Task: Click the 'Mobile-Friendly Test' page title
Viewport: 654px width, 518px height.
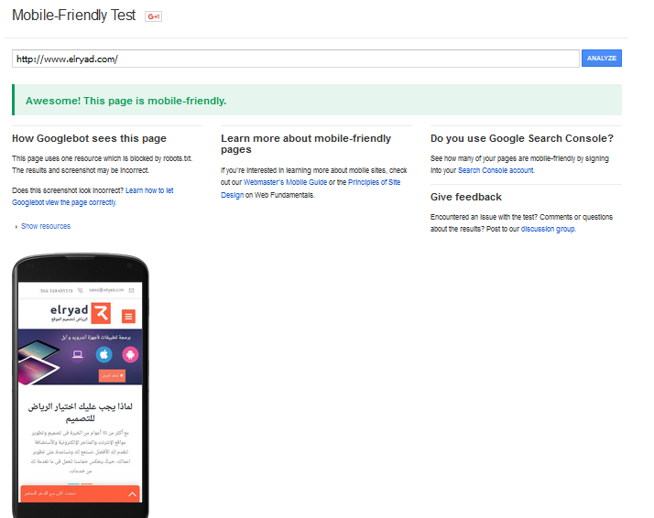Action: 74,16
